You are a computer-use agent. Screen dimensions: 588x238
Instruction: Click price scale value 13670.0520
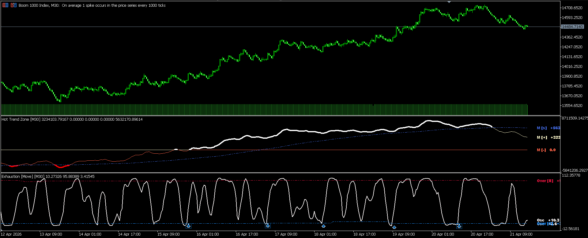pos(572,96)
